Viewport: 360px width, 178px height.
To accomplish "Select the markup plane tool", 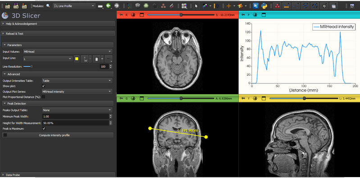I will coord(324,6).
